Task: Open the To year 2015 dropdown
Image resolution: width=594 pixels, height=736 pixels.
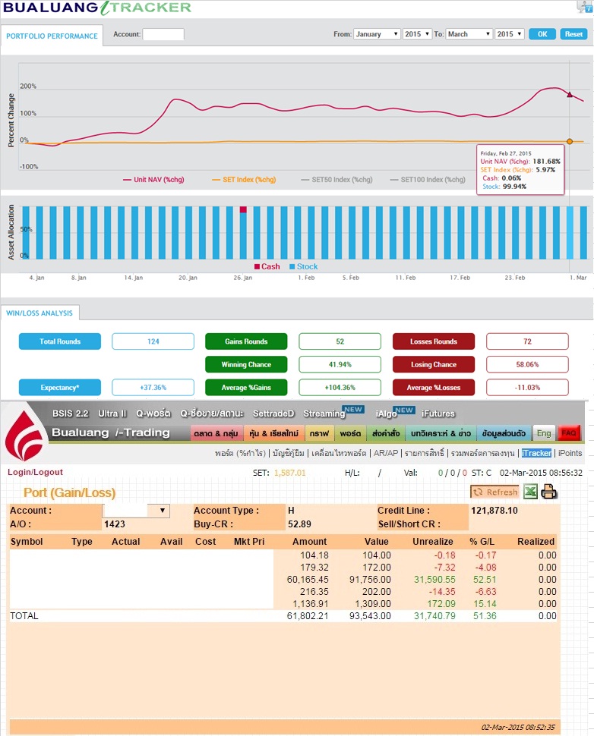Action: tap(510, 34)
